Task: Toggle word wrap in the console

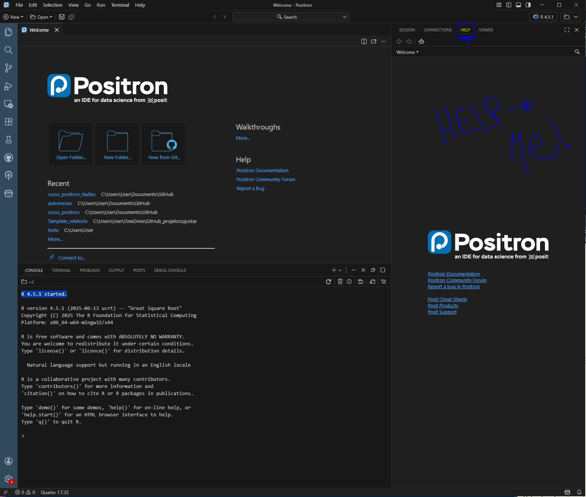Action: [360, 282]
